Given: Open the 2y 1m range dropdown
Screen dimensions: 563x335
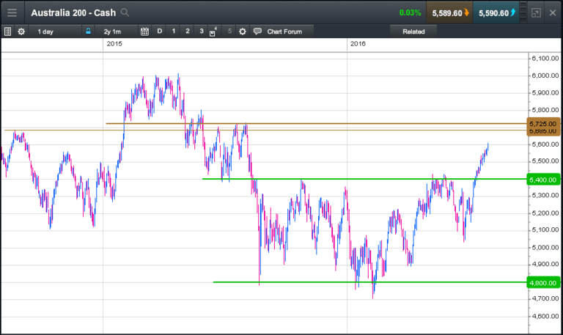Looking at the screenshot, I should [116, 32].
